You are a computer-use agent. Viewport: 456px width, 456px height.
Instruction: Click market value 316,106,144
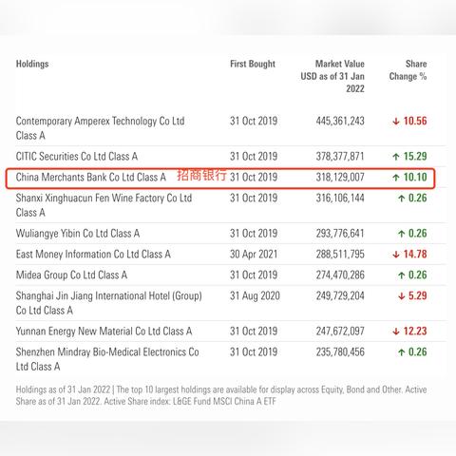340,199
